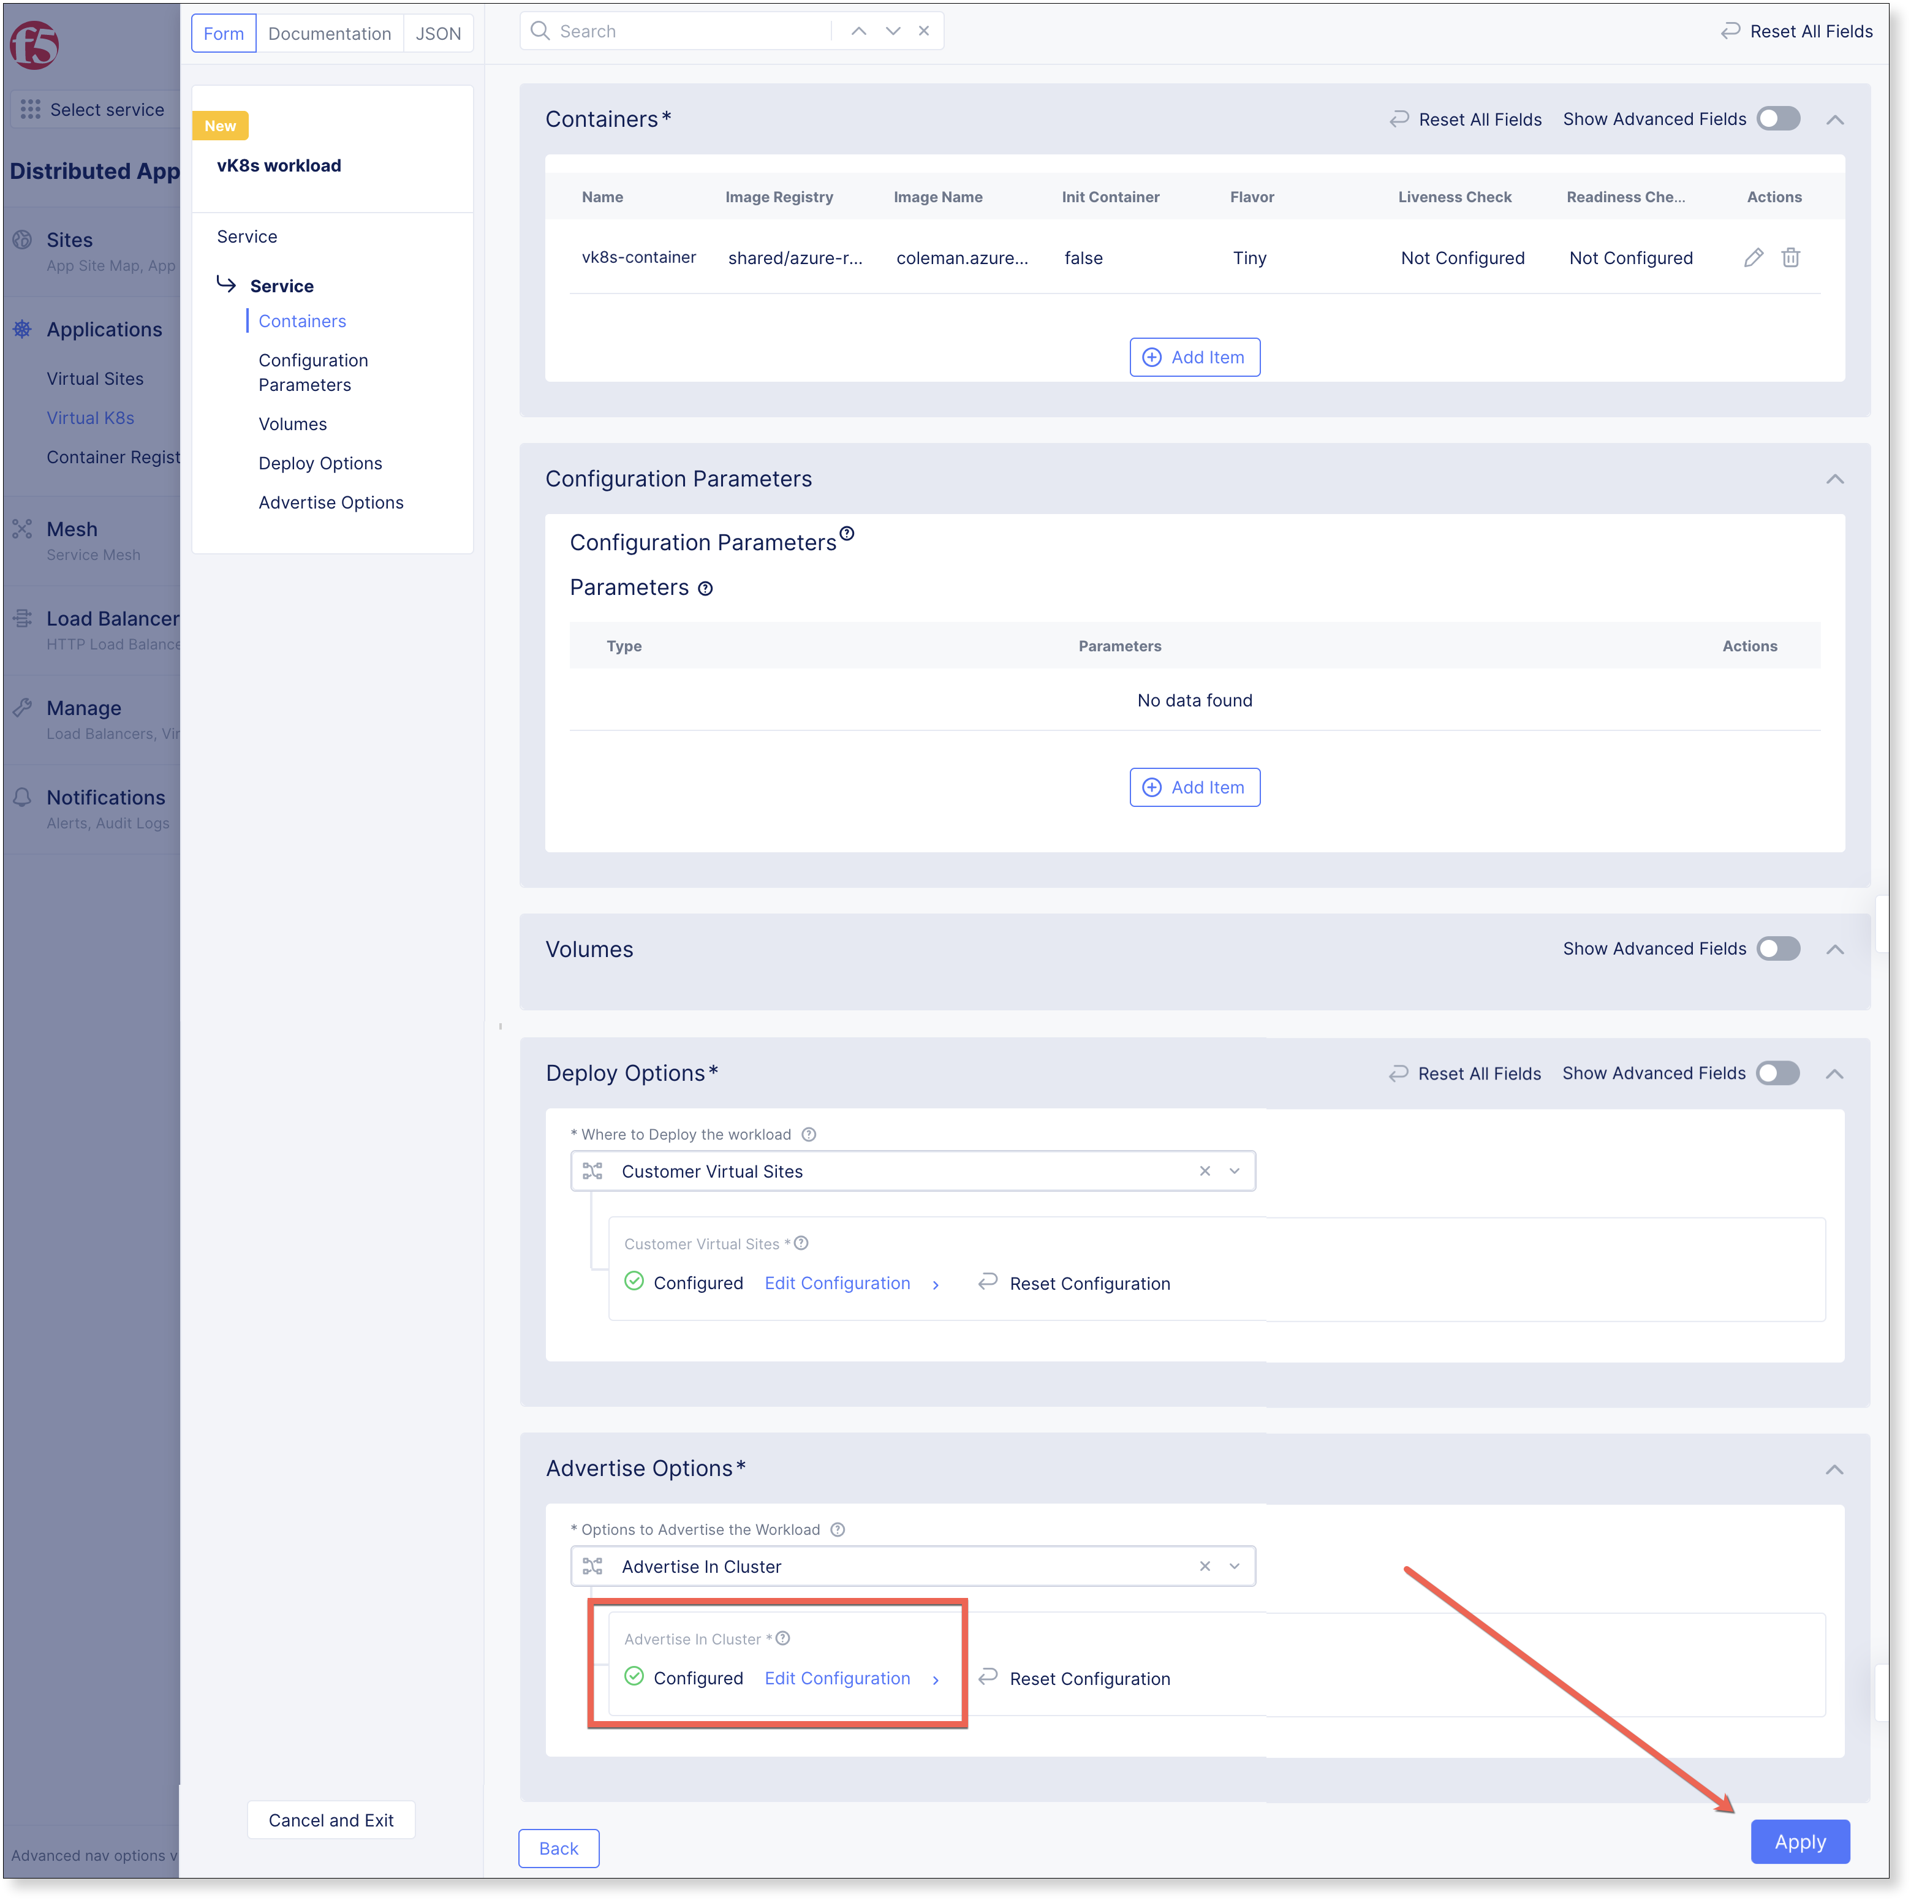Click the Notifications bell icon
Viewport: 1911px width, 1900px height.
click(x=23, y=797)
